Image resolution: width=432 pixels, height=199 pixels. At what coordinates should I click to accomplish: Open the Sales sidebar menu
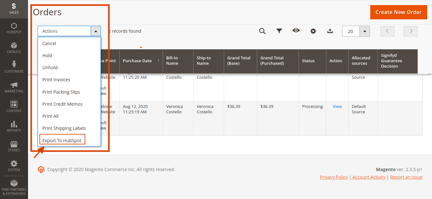(14, 9)
